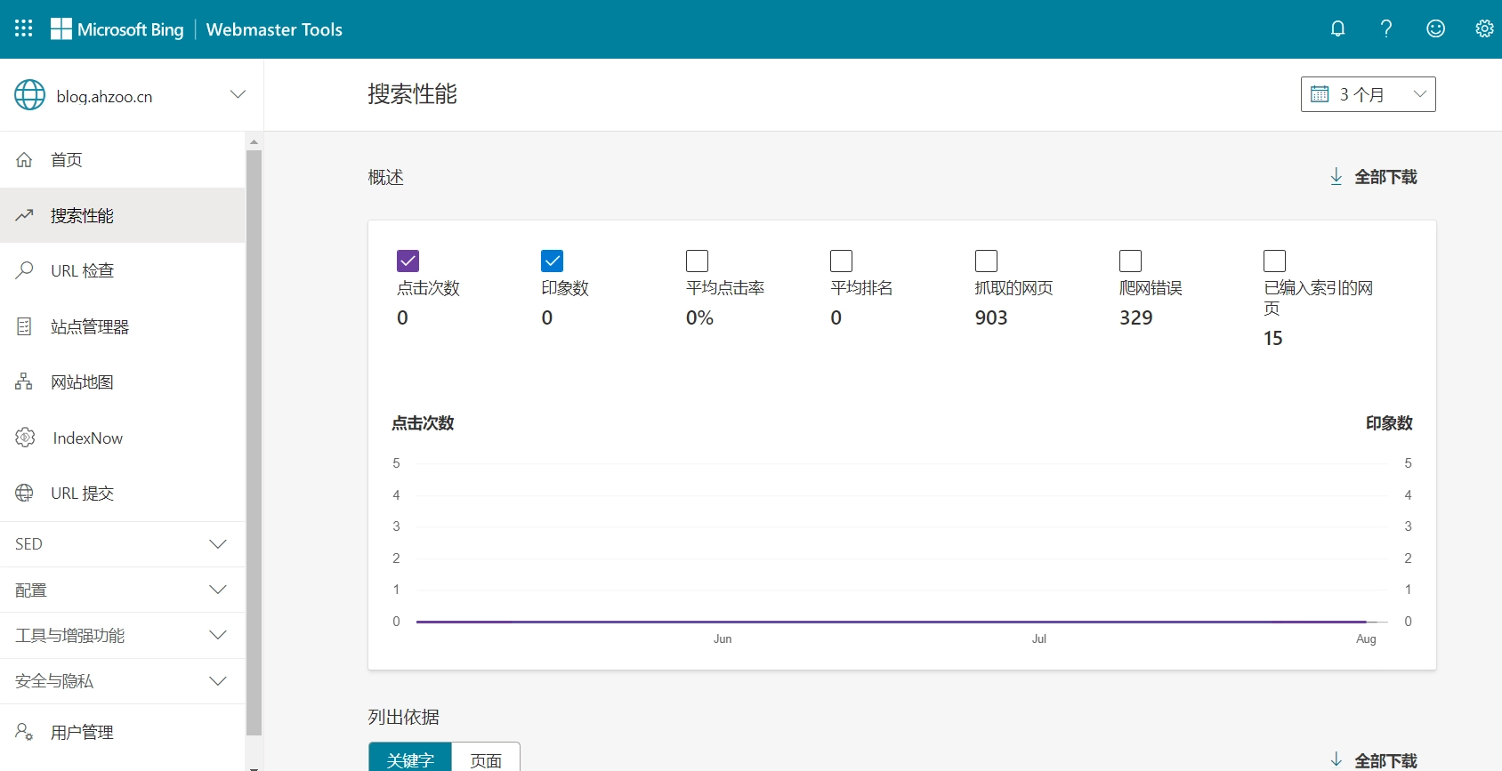Open the feedback smiley icon
This screenshot has width=1502, height=771.
[1435, 28]
